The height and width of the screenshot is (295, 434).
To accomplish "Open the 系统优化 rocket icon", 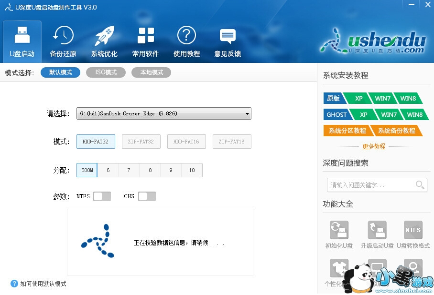I will pyautogui.click(x=104, y=36).
